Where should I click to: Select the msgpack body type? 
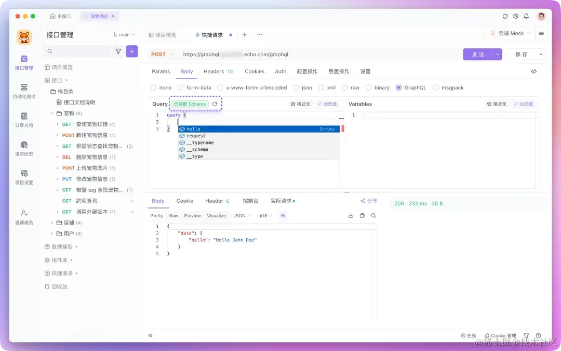point(448,88)
